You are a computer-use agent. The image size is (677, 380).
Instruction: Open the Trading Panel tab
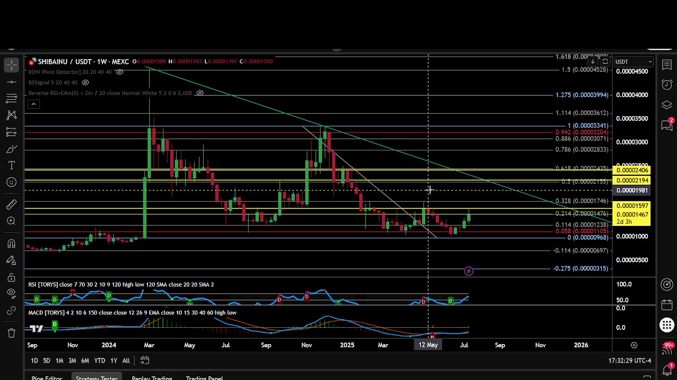(204, 377)
